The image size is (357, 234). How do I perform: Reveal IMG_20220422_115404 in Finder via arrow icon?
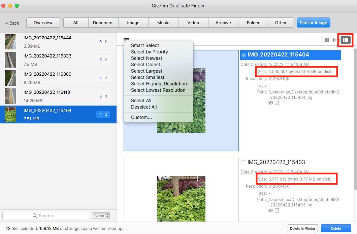coord(277,103)
